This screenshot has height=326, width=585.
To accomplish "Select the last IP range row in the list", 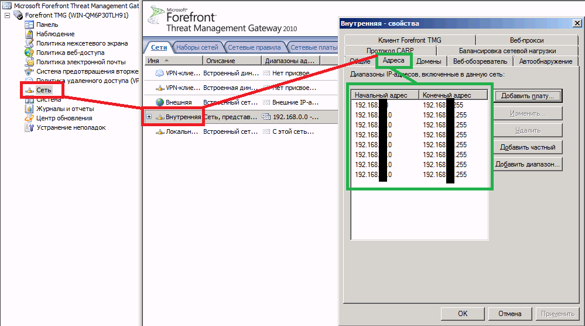I will click(x=419, y=175).
